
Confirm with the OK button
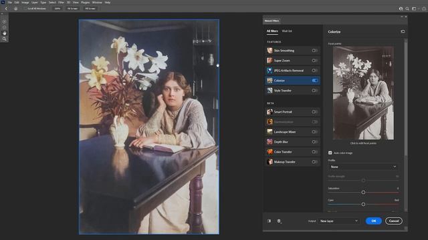point(374,221)
